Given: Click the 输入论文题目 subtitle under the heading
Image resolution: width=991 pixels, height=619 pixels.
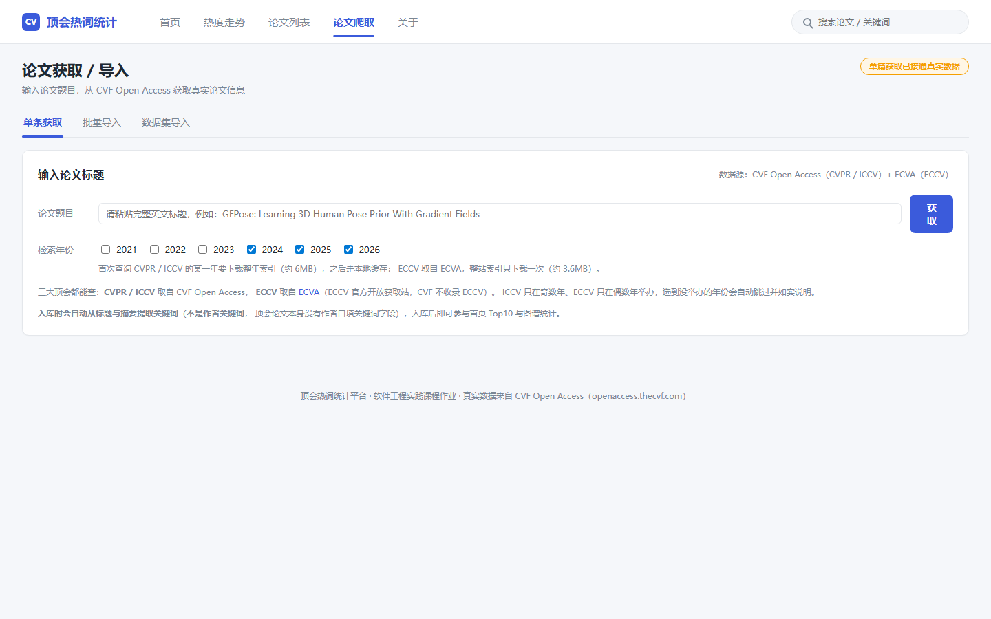Looking at the screenshot, I should click(134, 90).
